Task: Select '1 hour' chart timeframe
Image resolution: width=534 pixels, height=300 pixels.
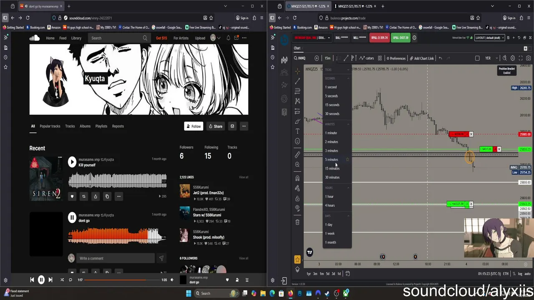Action: tap(329, 197)
